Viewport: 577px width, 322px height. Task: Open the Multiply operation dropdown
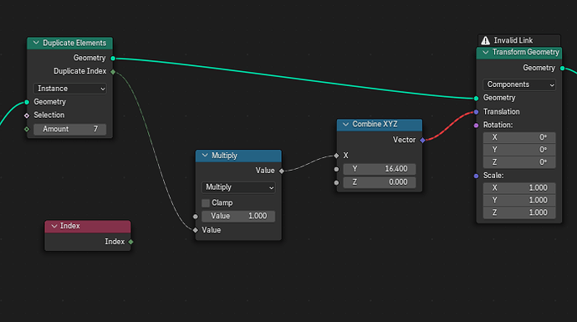pyautogui.click(x=238, y=187)
